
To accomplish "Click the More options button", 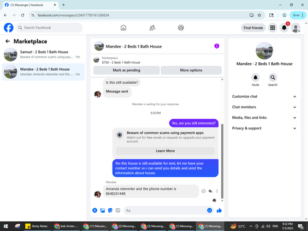I will click(191, 70).
